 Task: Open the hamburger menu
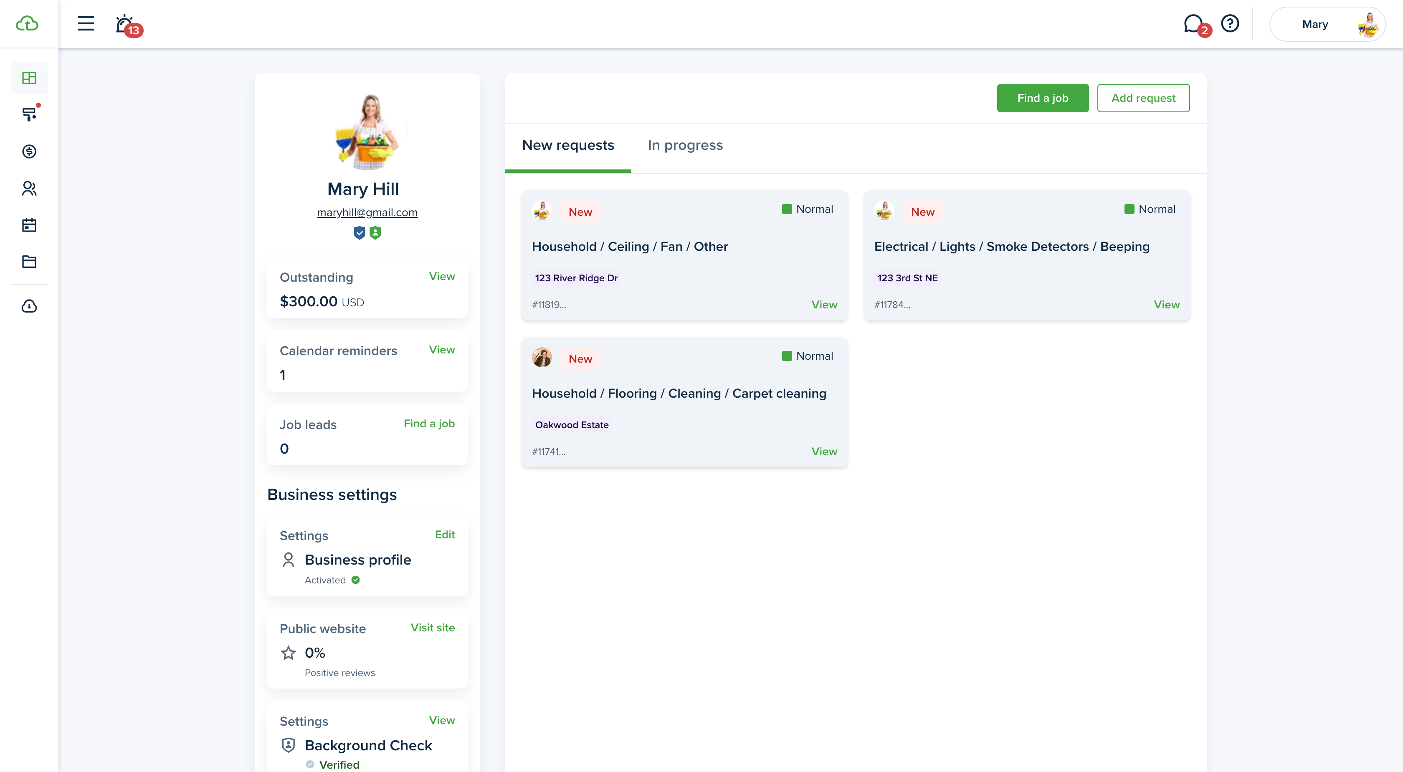(86, 23)
